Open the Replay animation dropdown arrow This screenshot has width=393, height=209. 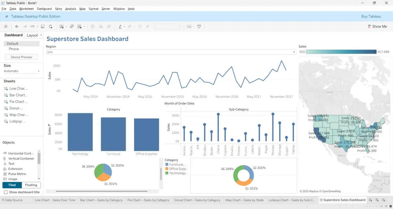[x=38, y=27]
